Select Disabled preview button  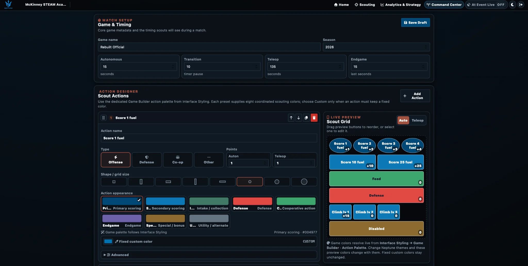click(376, 229)
